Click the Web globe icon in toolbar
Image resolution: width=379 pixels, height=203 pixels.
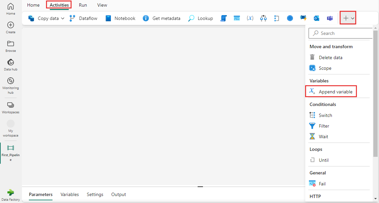pyautogui.click(x=290, y=18)
